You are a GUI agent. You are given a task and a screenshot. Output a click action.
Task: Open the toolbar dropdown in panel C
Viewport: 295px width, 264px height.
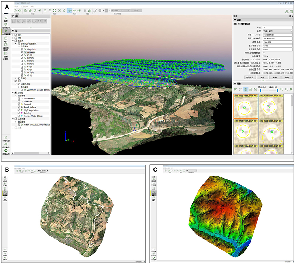pyautogui.click(x=191, y=170)
